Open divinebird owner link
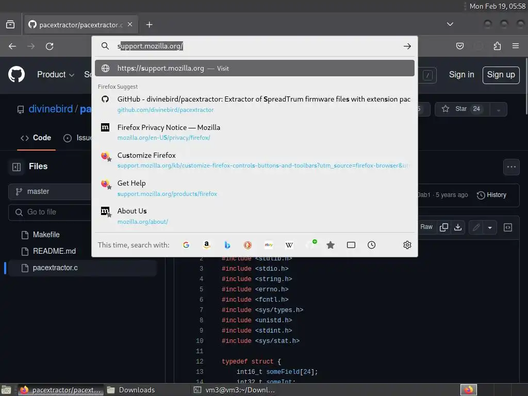The image size is (528, 396). pyautogui.click(x=51, y=109)
